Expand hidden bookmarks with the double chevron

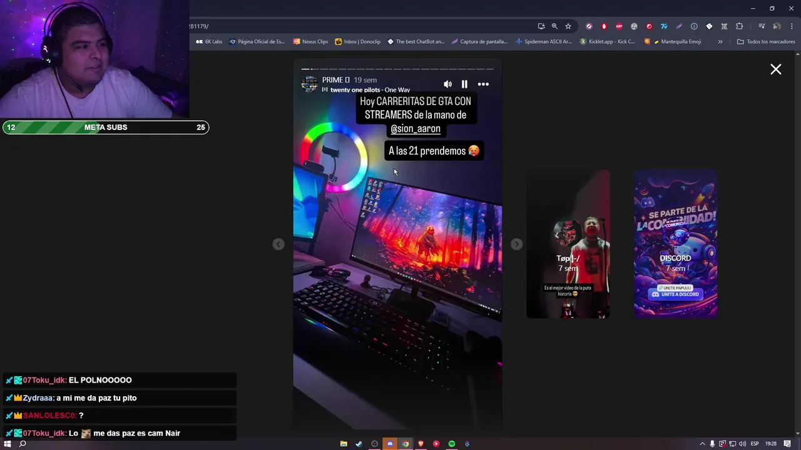click(x=720, y=42)
